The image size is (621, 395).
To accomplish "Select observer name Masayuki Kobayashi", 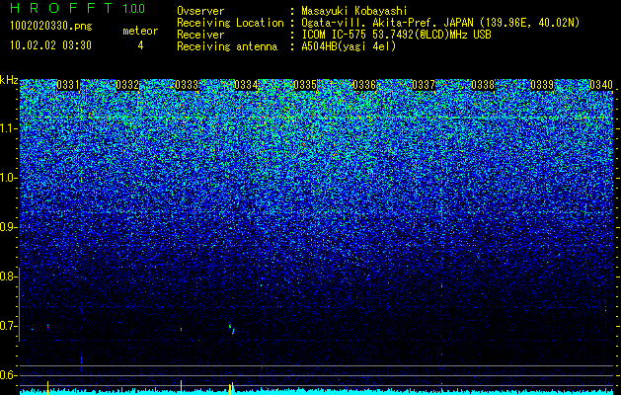I will point(354,11).
